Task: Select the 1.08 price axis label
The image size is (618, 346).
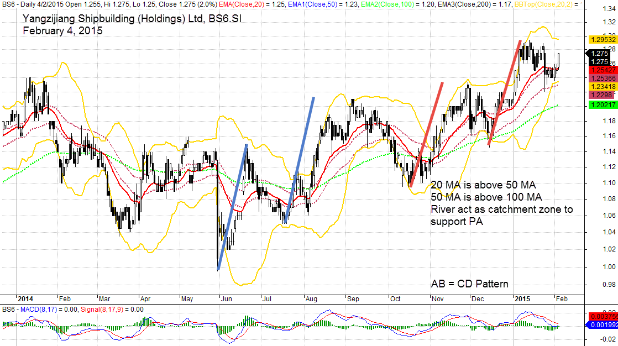Action: click(609, 198)
